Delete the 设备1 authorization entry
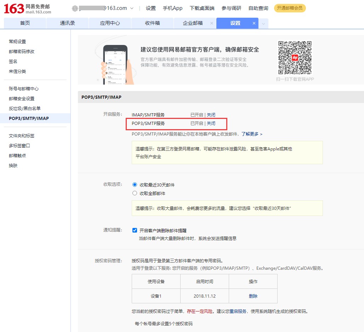 [x=253, y=297]
